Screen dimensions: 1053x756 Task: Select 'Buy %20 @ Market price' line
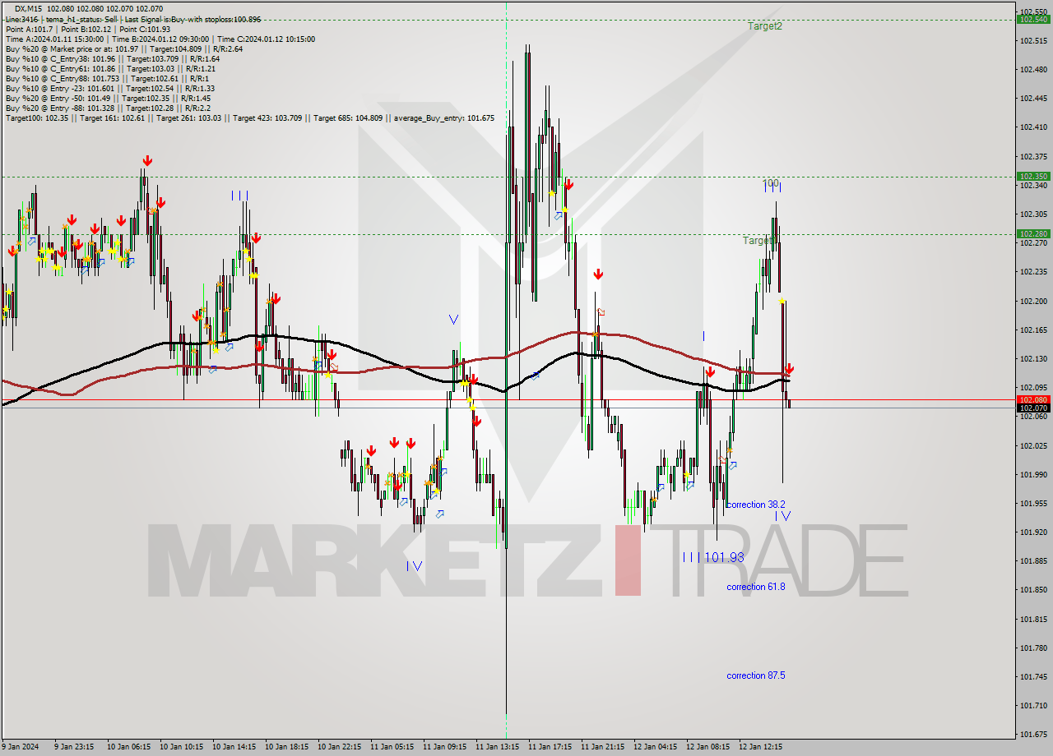point(123,48)
